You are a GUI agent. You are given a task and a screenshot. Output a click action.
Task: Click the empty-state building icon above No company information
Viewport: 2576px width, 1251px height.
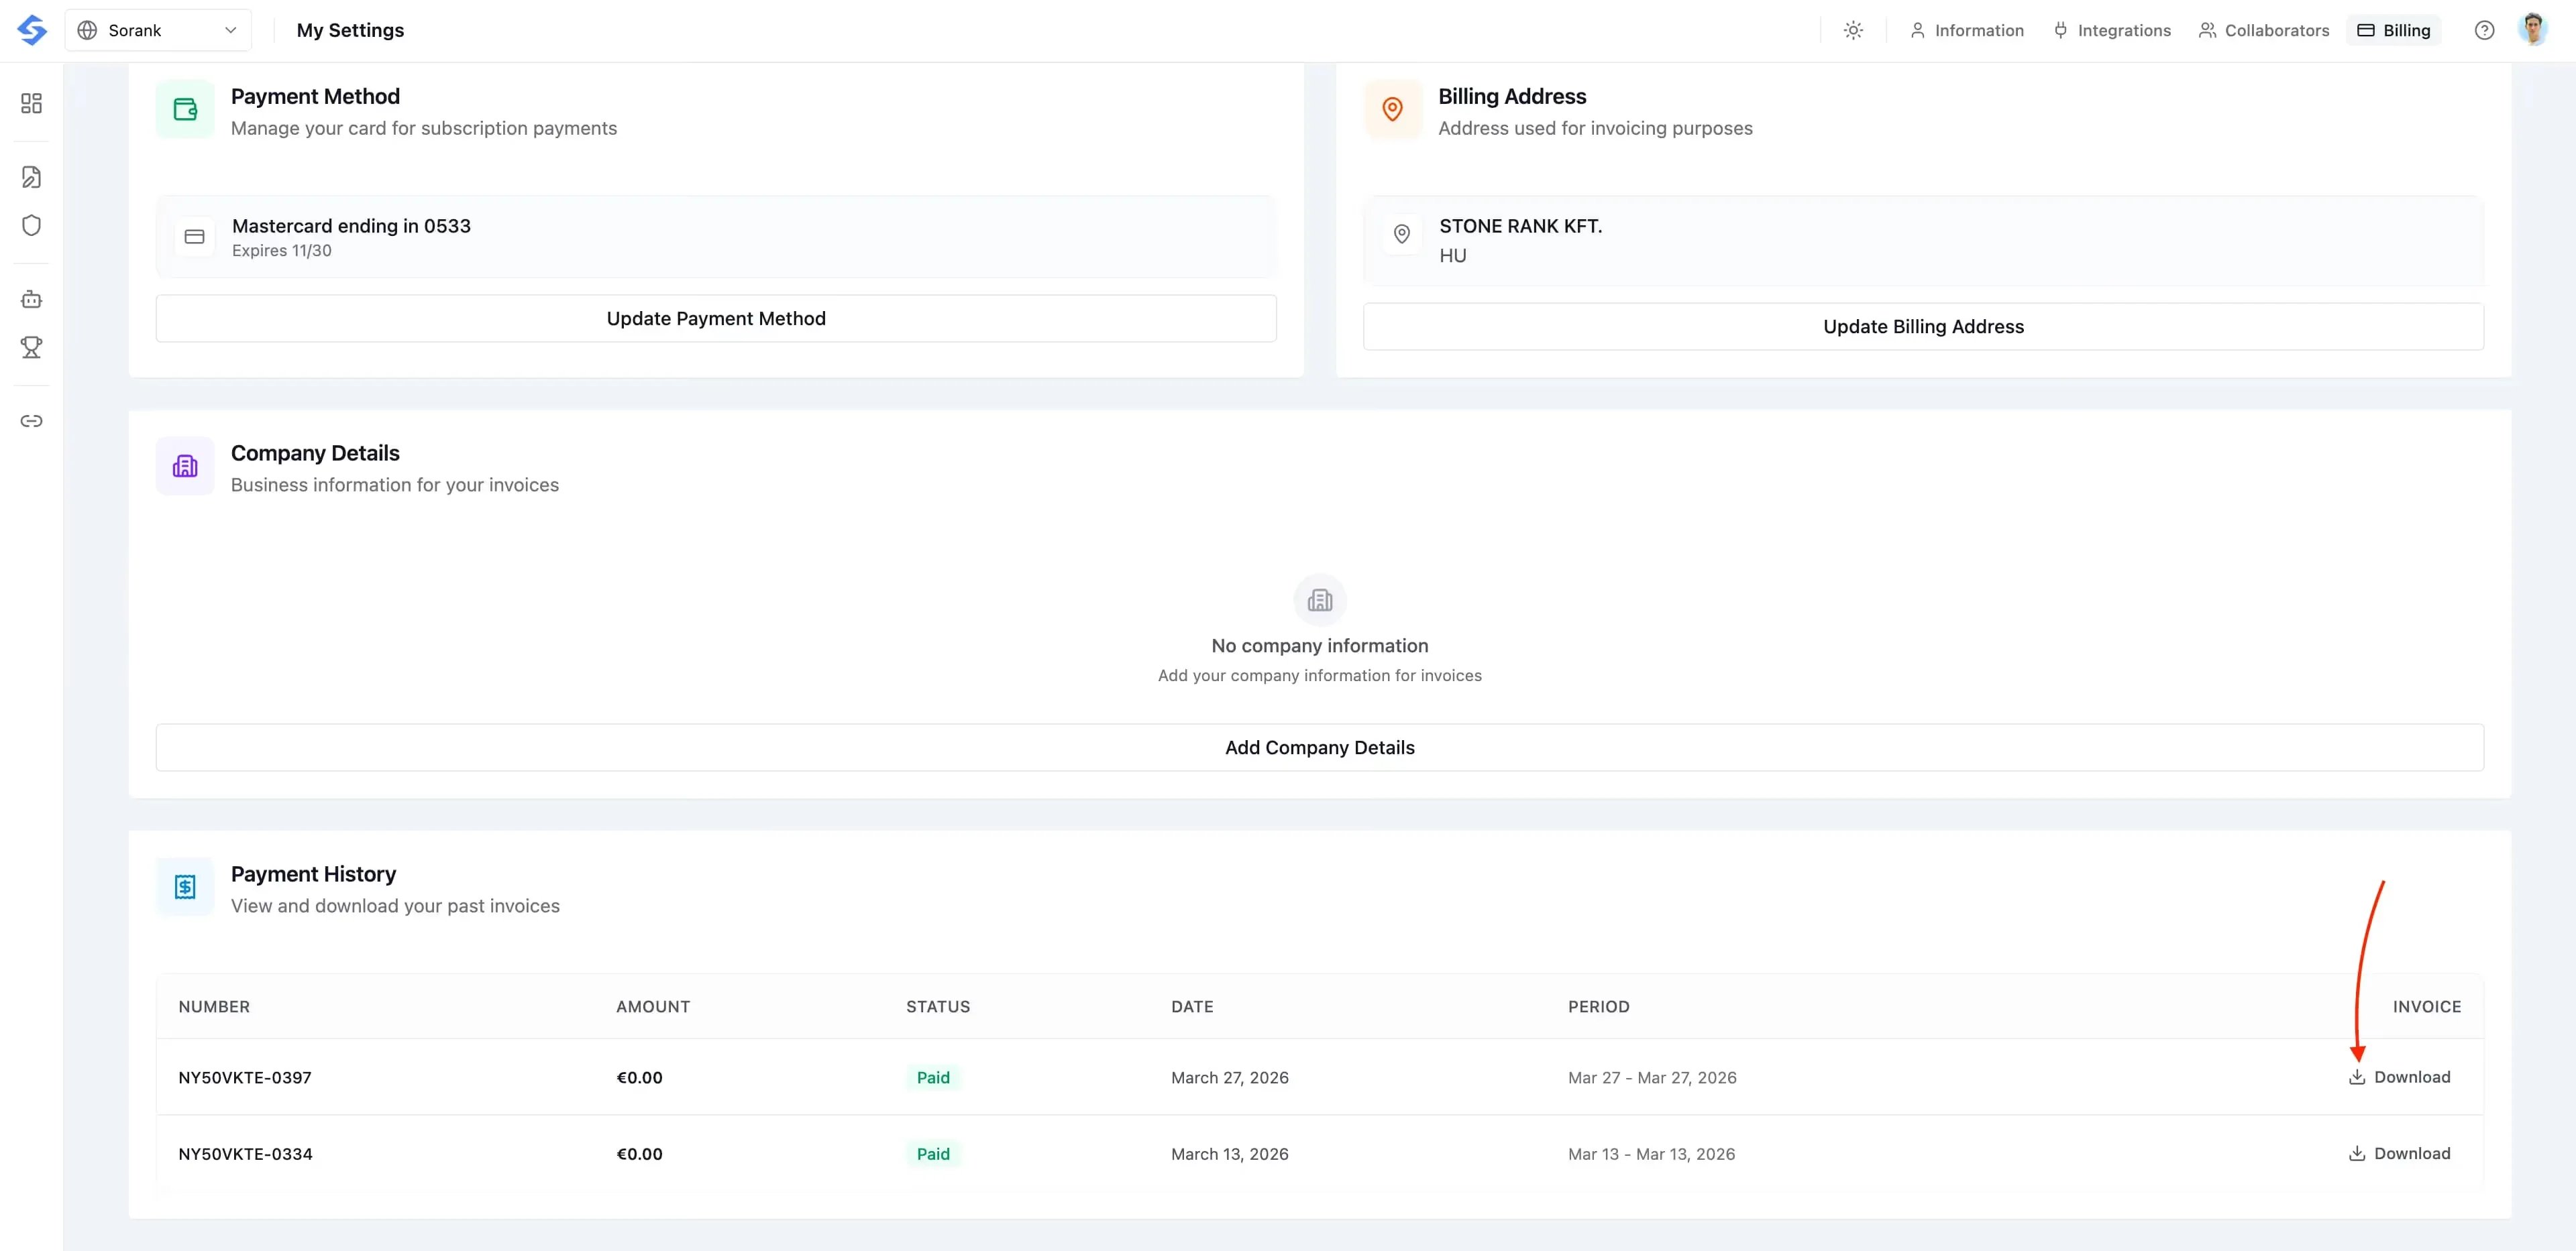[x=1320, y=601]
